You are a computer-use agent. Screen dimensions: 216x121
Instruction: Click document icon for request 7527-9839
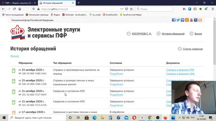click(13, 92)
